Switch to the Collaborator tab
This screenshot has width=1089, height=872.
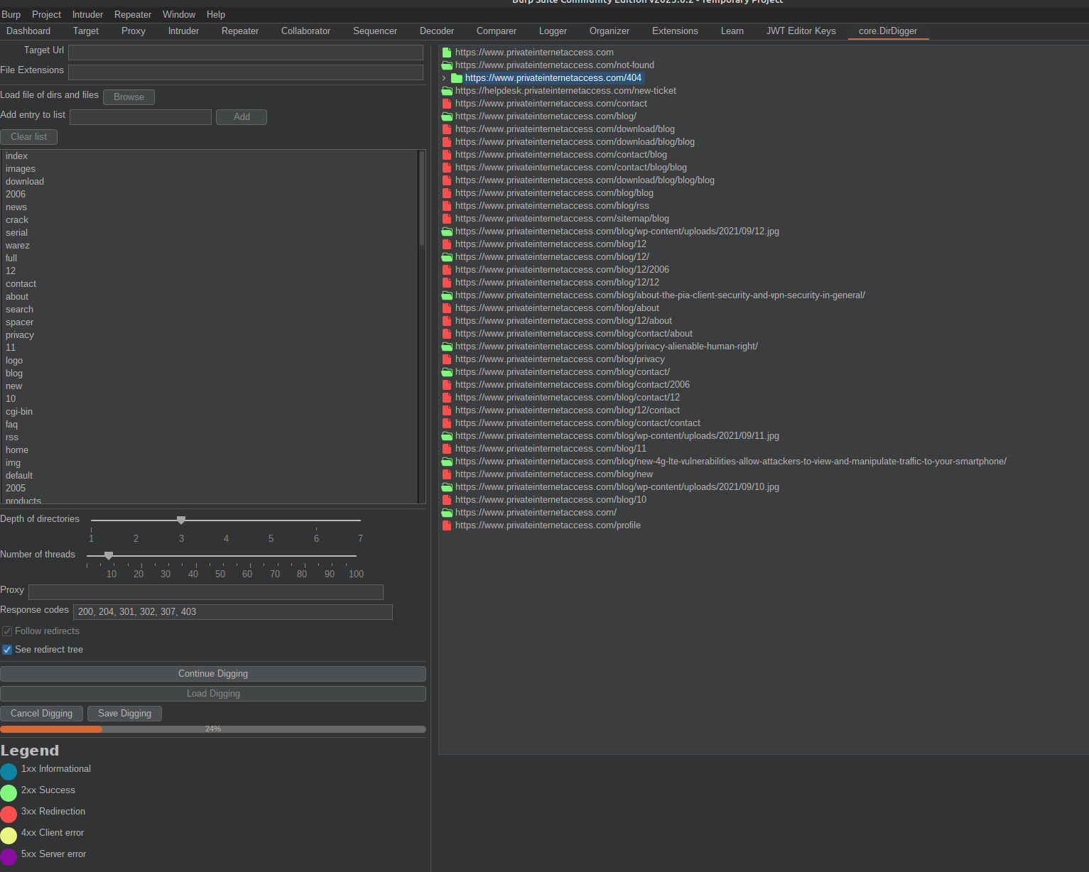(305, 31)
